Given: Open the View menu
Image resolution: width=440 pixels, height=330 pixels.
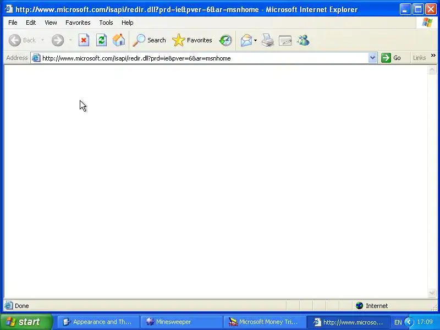Looking at the screenshot, I should [x=51, y=23].
